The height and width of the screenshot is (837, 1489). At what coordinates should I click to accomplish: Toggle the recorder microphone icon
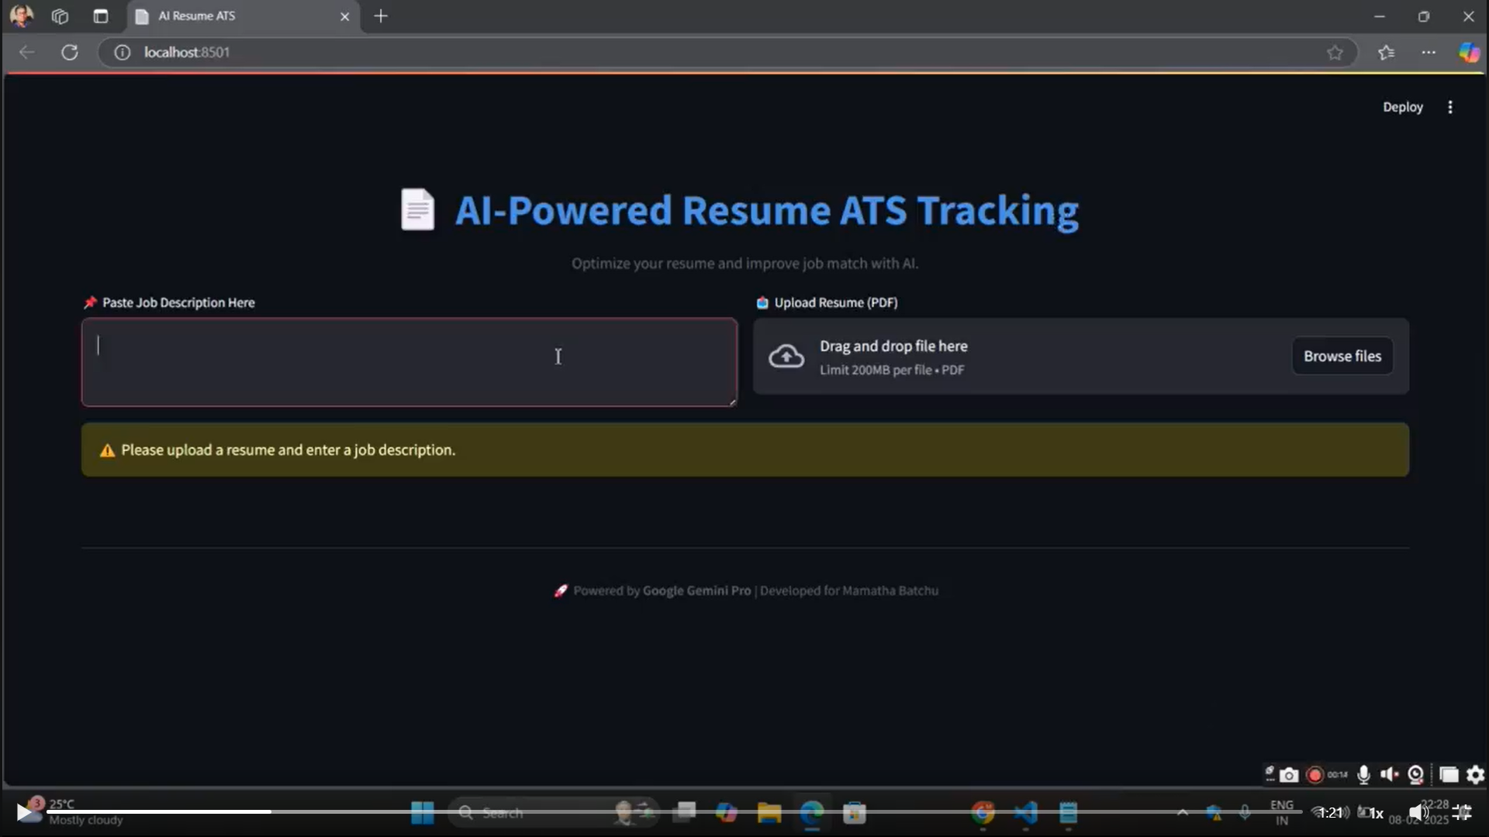(x=1363, y=775)
